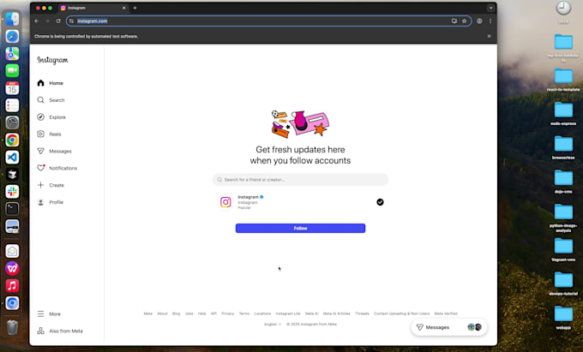Open the Help footer link
The image size is (583, 352).
pyautogui.click(x=201, y=313)
